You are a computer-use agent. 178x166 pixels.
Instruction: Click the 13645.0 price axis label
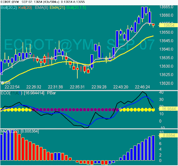[x=166, y=40]
